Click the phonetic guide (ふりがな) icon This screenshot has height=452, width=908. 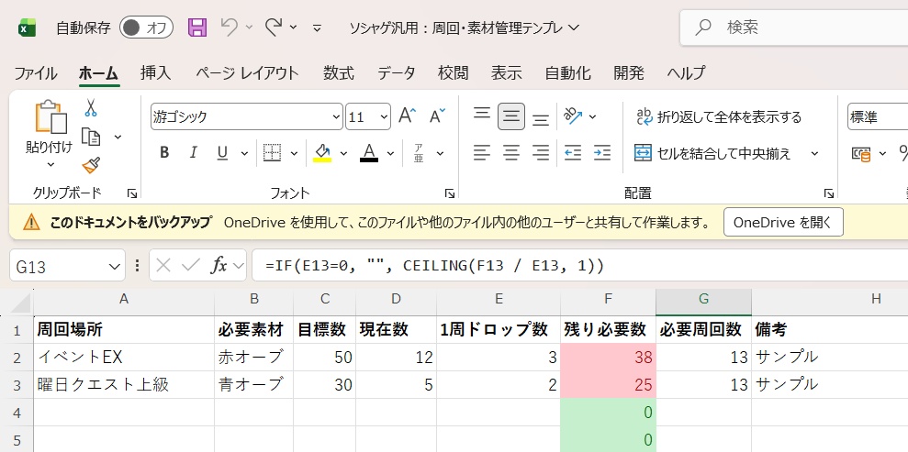click(419, 153)
